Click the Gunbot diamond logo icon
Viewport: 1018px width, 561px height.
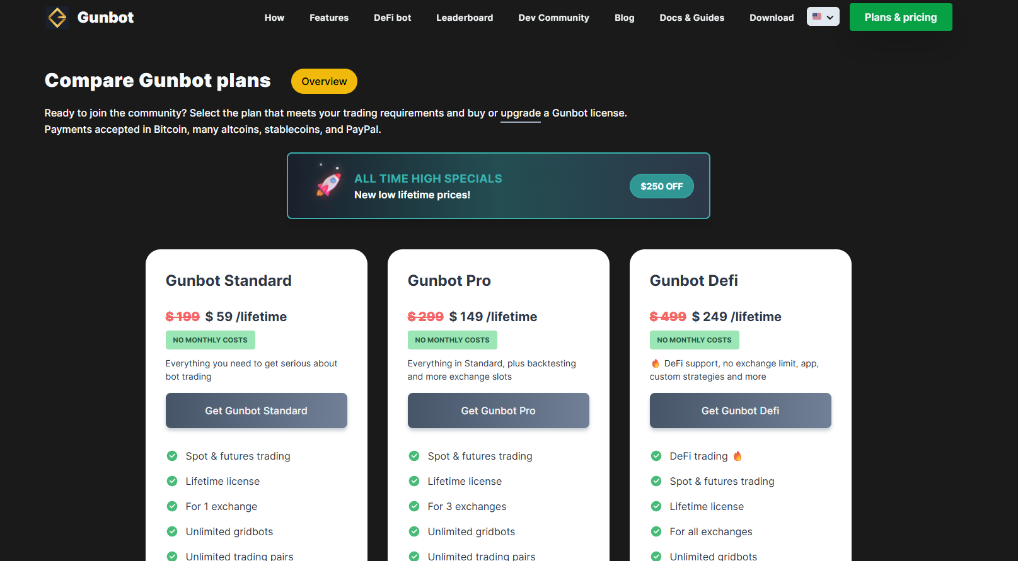tap(57, 18)
